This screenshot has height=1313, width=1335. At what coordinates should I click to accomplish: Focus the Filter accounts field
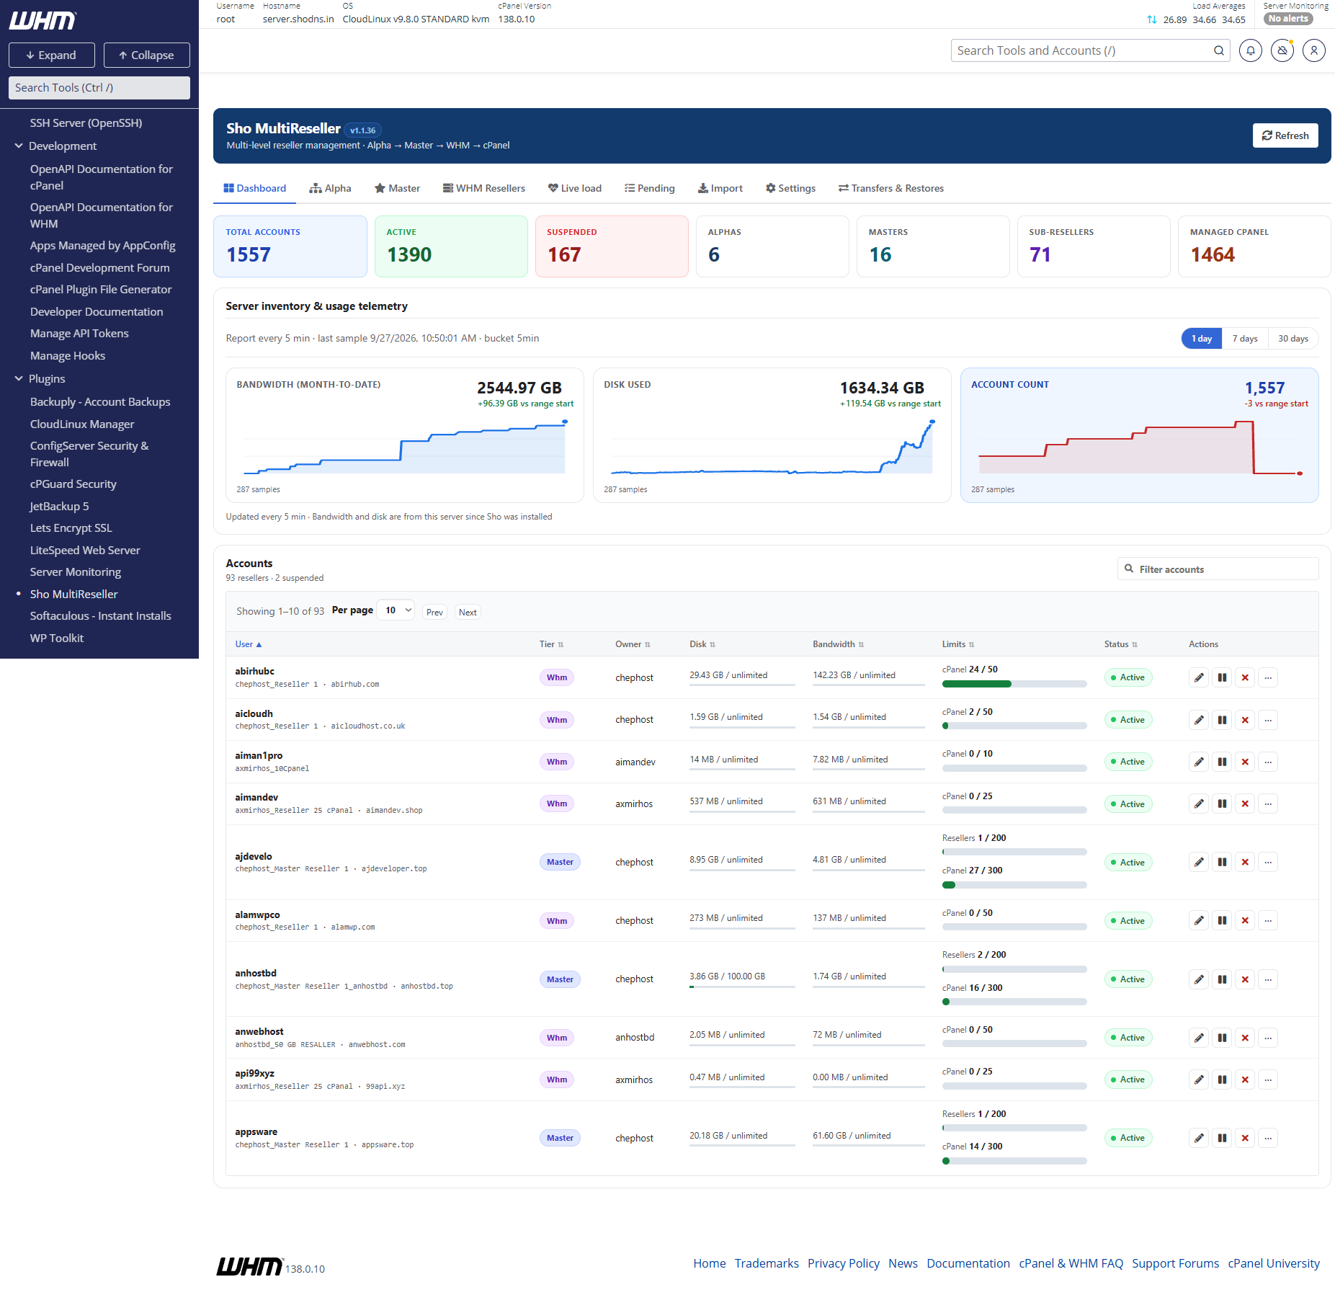click(1218, 569)
